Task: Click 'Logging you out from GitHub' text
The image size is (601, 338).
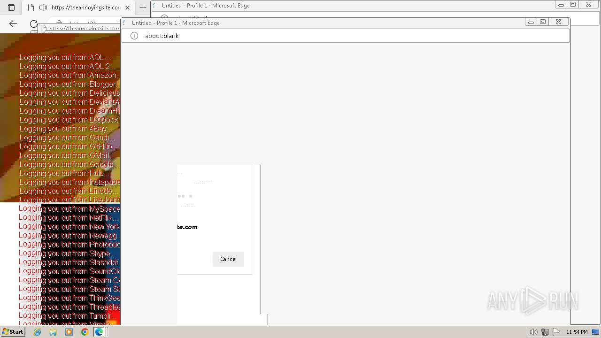Action: coord(68,146)
